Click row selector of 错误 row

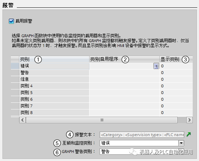(x=15, y=66)
